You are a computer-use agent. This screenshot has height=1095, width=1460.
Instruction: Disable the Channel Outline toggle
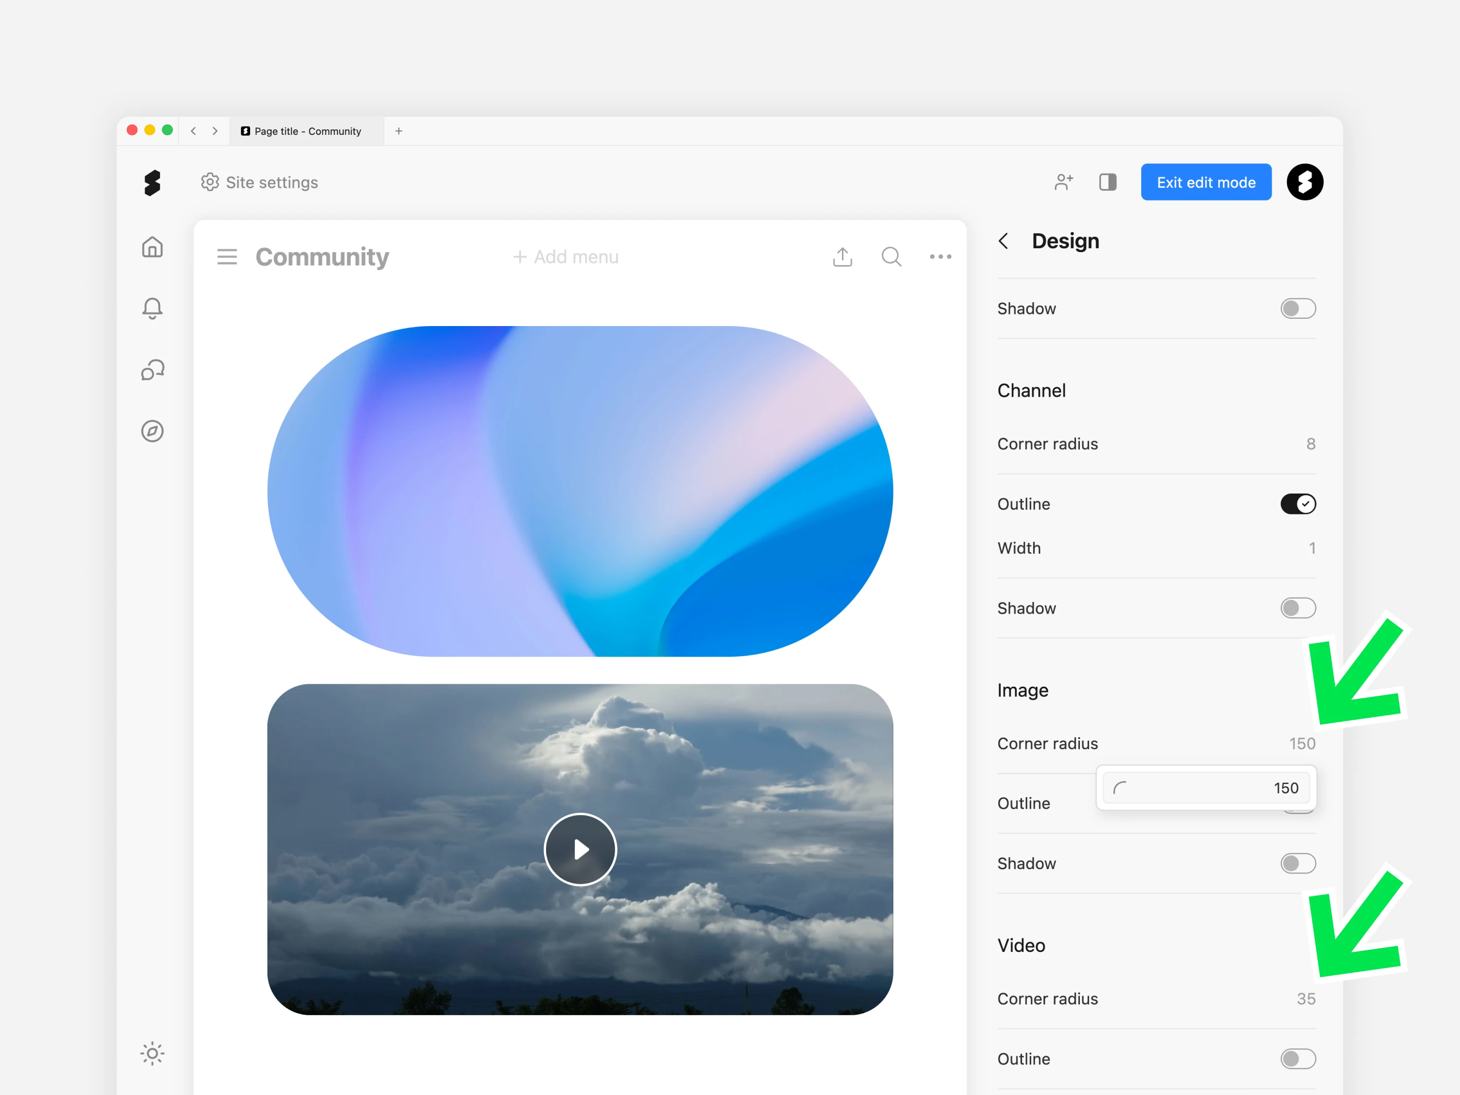[1297, 504]
